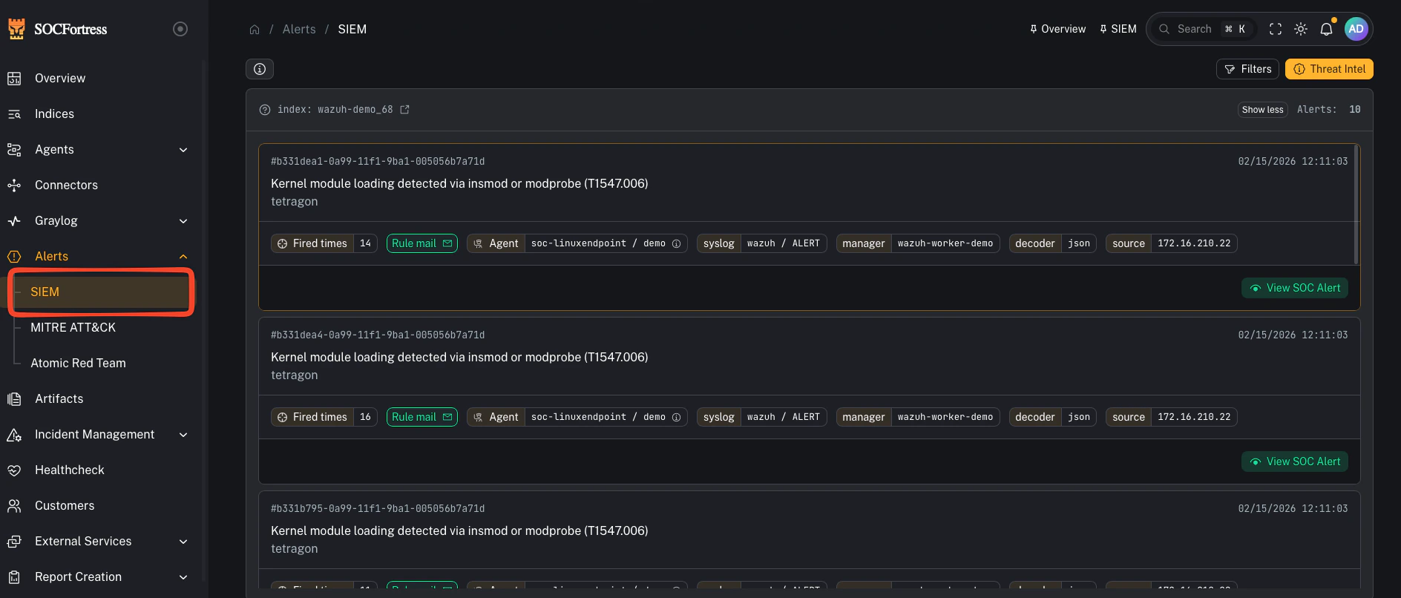Expand the Graylog submenu chevron
The width and height of the screenshot is (1401, 598).
[x=183, y=221]
